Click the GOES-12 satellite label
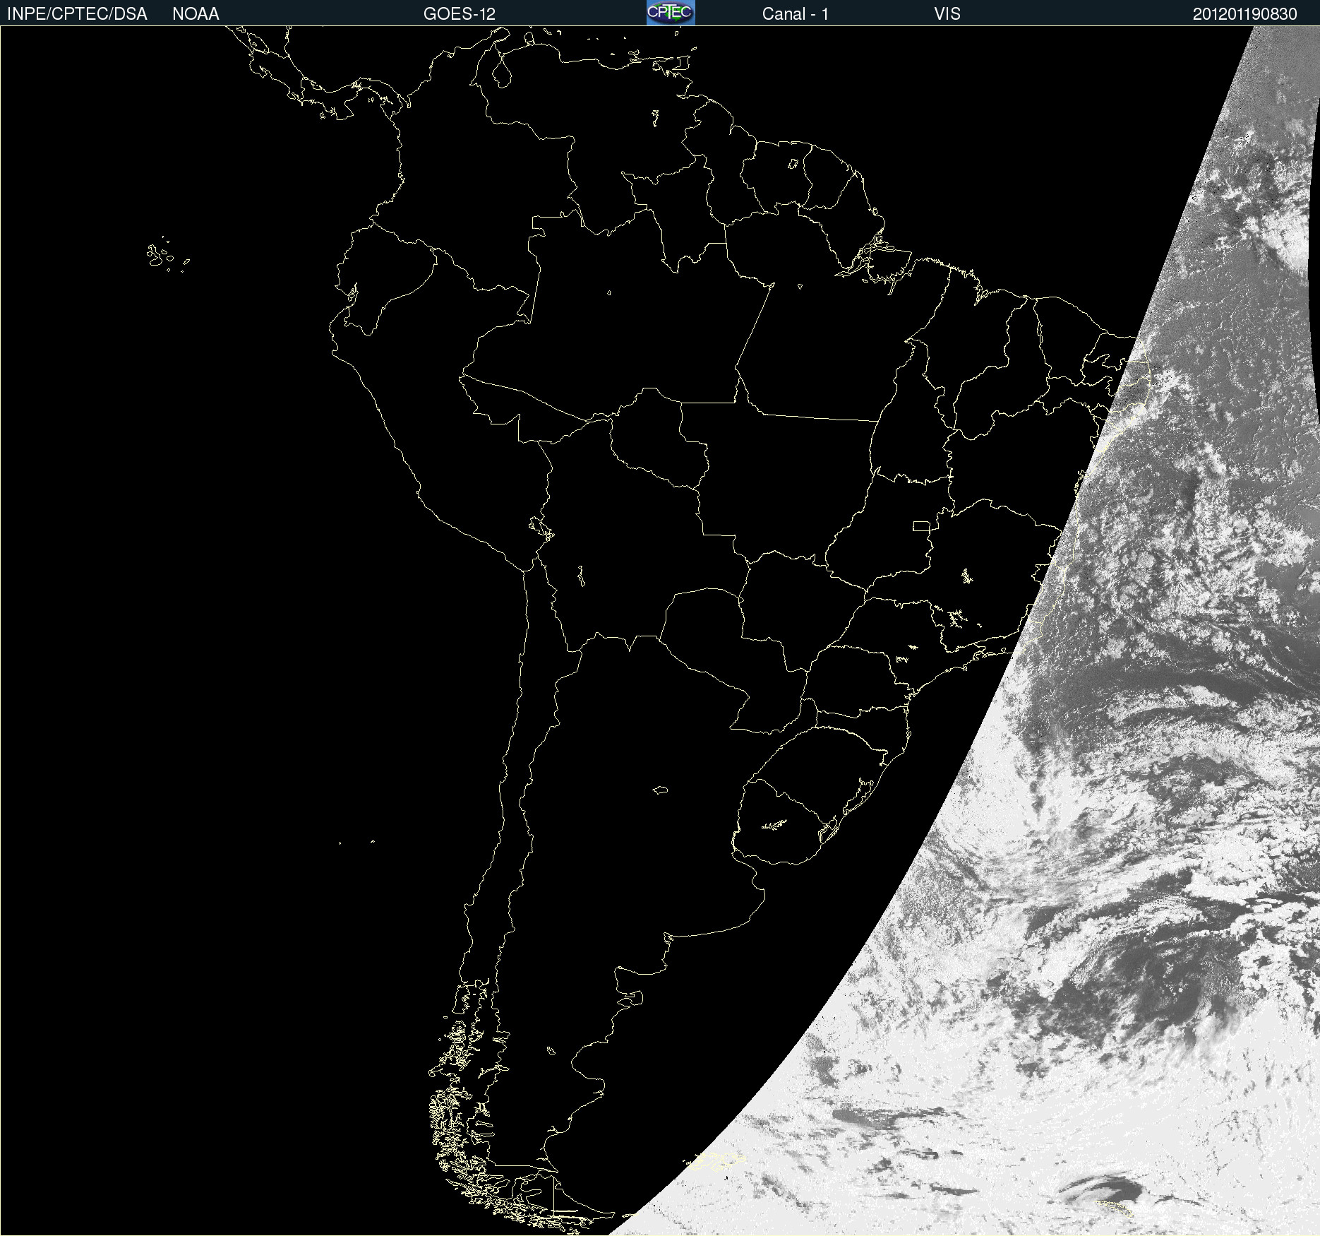The image size is (1320, 1236). (460, 14)
